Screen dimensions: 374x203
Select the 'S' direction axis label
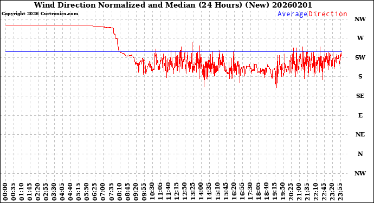(x=360, y=76)
